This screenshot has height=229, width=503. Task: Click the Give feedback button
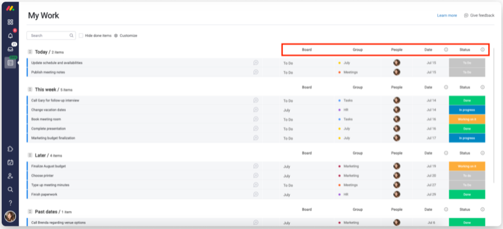point(479,15)
